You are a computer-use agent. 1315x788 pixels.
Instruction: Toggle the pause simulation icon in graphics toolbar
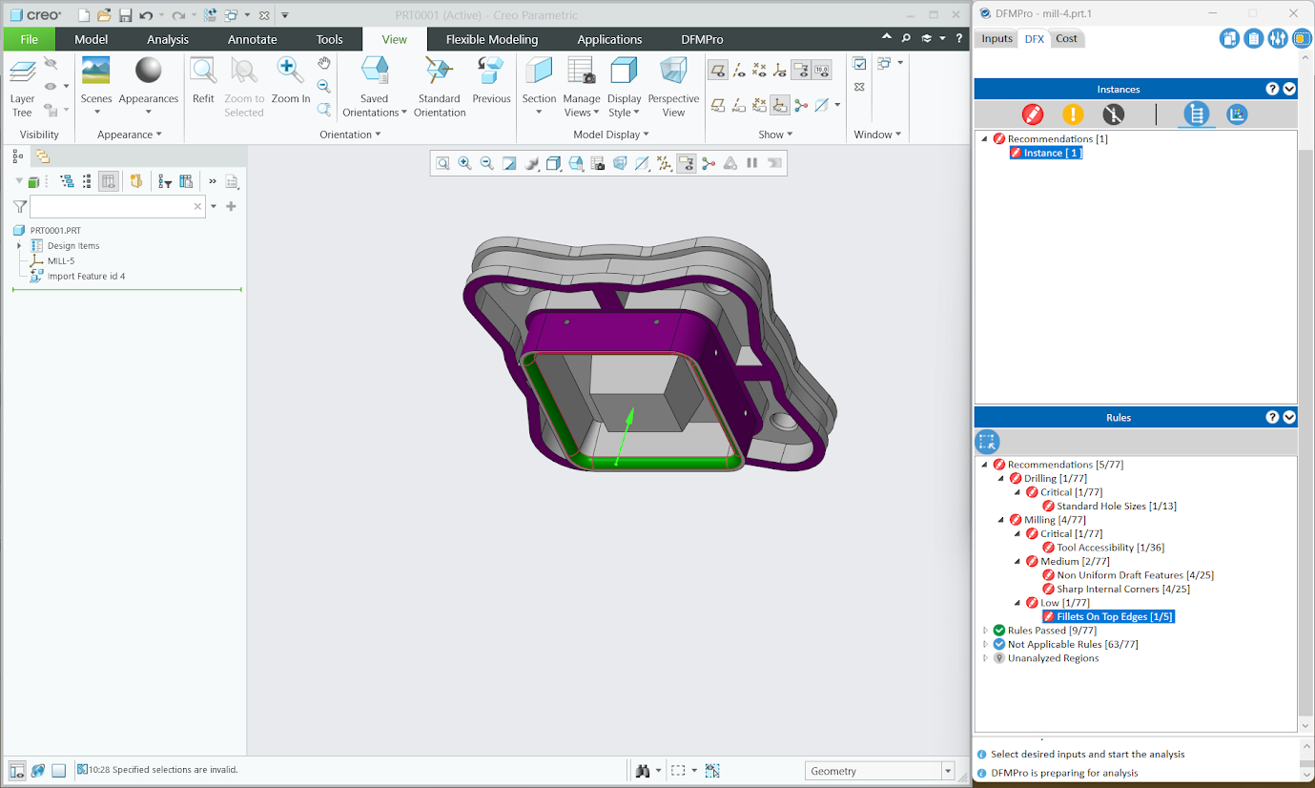(752, 163)
